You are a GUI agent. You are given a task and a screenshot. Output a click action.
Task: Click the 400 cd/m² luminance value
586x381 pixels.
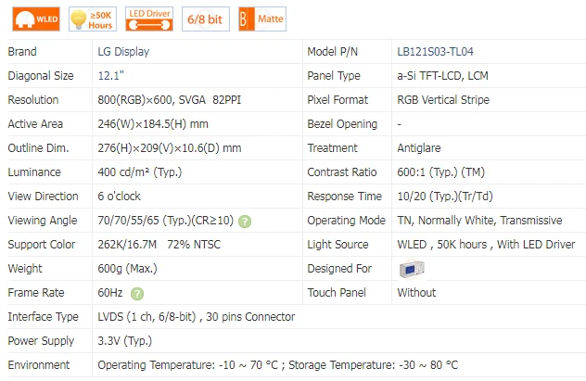pos(140,172)
